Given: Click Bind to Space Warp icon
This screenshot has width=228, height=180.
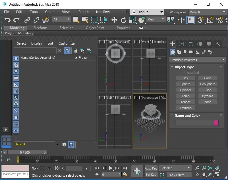Looking at the screenshot, I should tap(45, 20).
